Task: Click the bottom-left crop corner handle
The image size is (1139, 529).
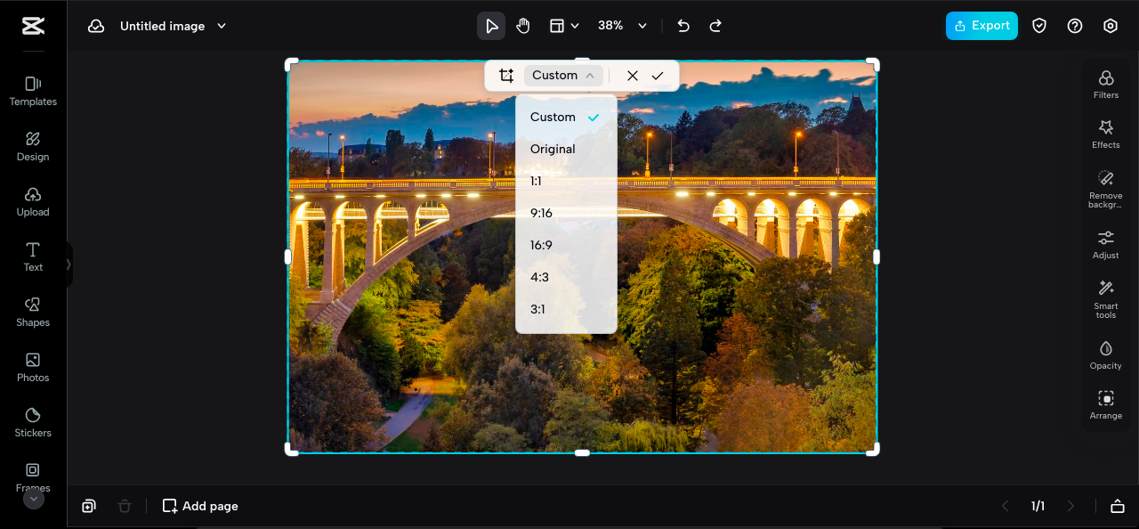Action: tap(291, 450)
